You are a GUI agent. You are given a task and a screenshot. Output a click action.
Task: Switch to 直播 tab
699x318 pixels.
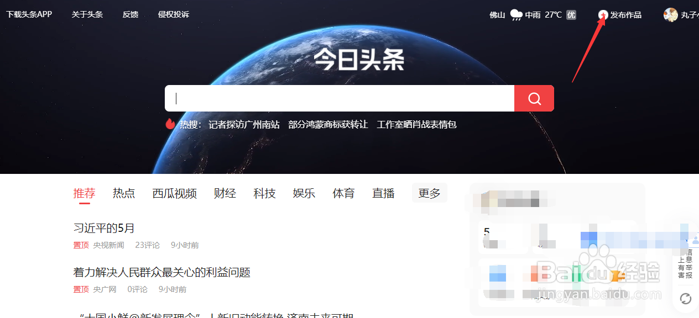(x=383, y=193)
